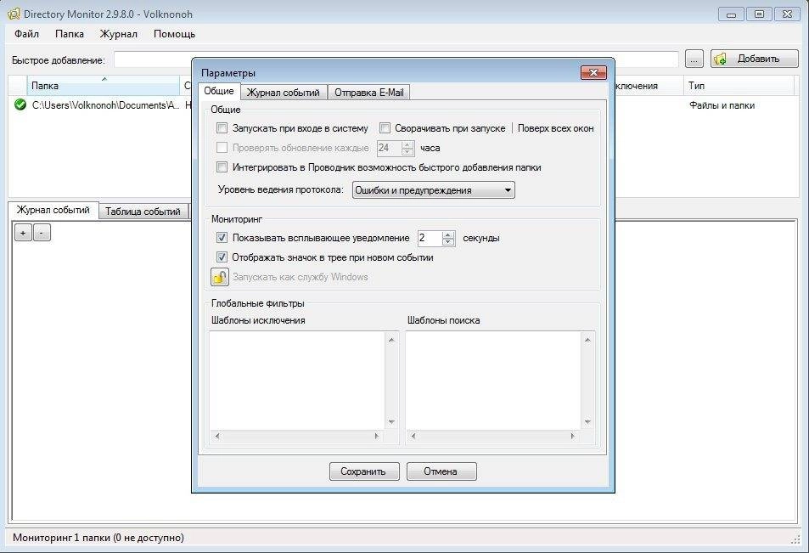The height and width of the screenshot is (553, 809).
Task: Toggle Сворачивать при запуске checkbox
Action: tap(385, 128)
